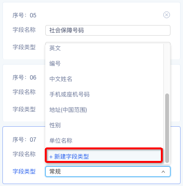
Task: Click the blue 字段类型 label beside 常规
Action: [24, 172]
